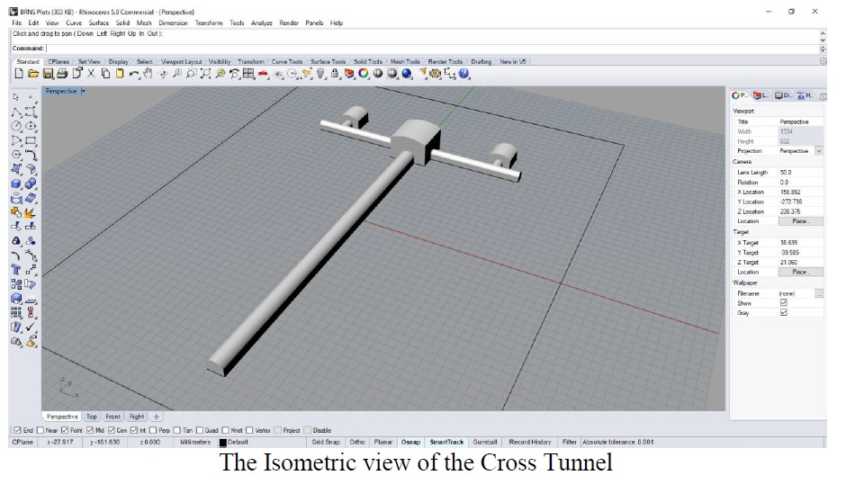Click the black layer color swatch

click(223, 443)
